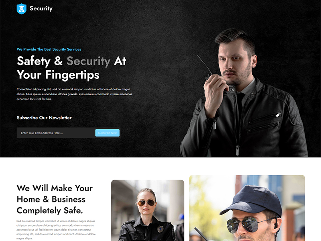Open the guard with navy cap photo
The width and height of the screenshot is (321, 241).
coord(247,208)
